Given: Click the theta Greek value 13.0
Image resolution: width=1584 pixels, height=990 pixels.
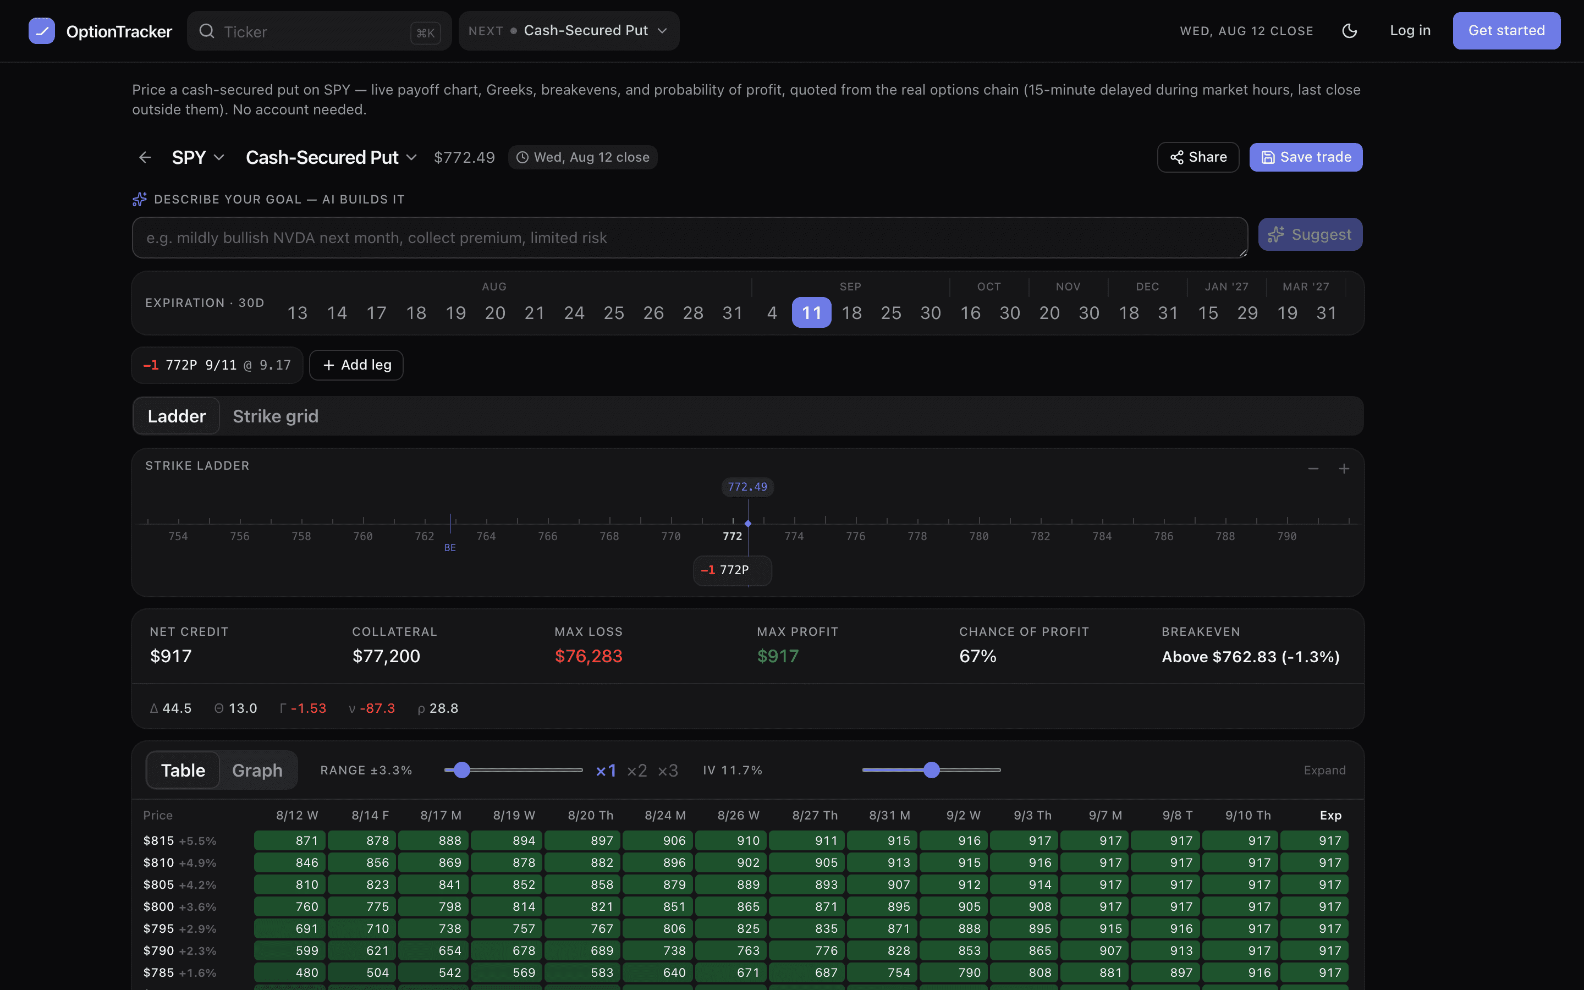Looking at the screenshot, I should pos(243,708).
